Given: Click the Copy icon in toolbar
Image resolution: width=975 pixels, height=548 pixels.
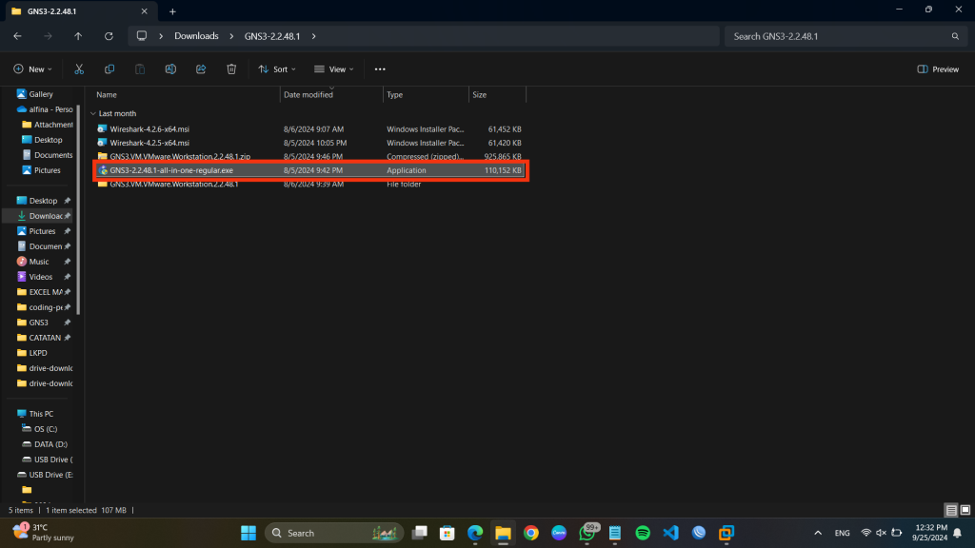Looking at the screenshot, I should (109, 69).
